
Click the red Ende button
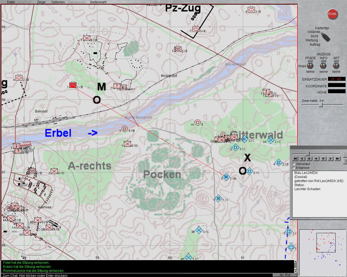(x=332, y=14)
